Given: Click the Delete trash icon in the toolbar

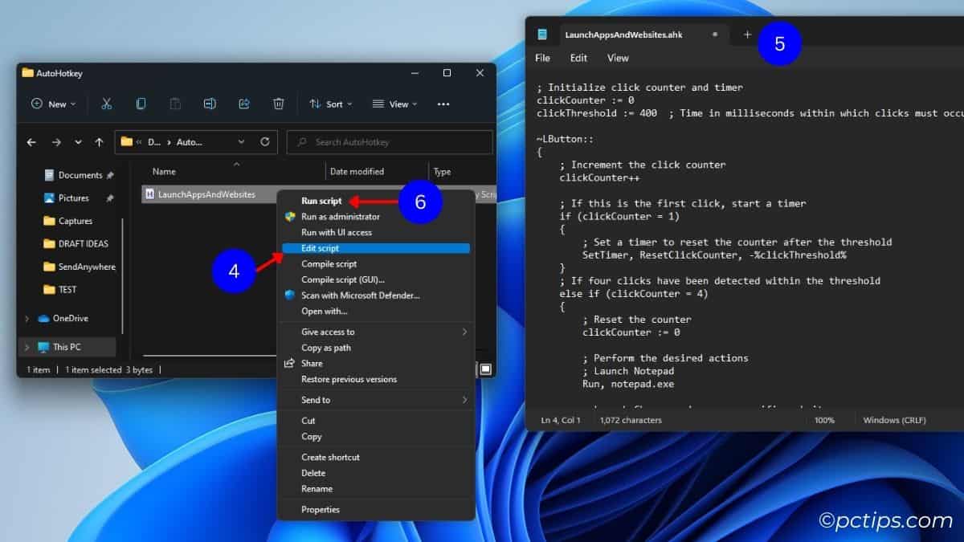Looking at the screenshot, I should coord(278,104).
